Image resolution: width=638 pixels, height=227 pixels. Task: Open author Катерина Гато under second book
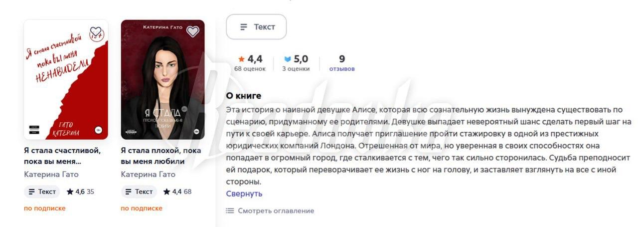point(148,174)
